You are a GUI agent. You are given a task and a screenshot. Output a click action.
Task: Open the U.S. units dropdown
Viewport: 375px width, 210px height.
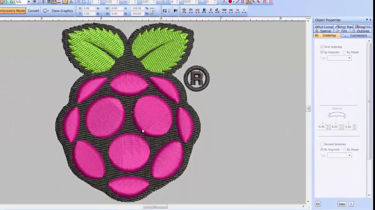click(x=28, y=2)
